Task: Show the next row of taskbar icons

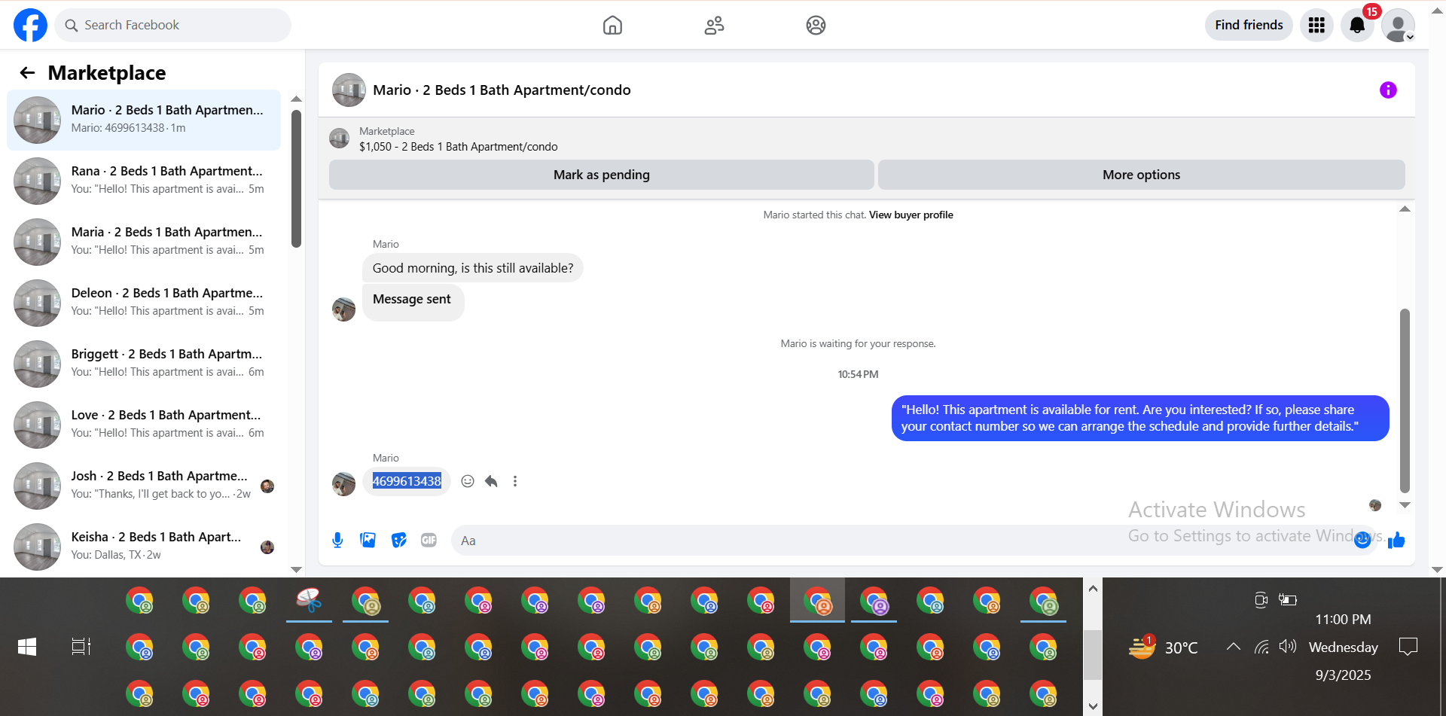Action: 1093,706
